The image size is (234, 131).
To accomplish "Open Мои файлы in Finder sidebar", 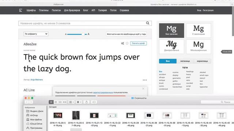I will click(x=34, y=119).
